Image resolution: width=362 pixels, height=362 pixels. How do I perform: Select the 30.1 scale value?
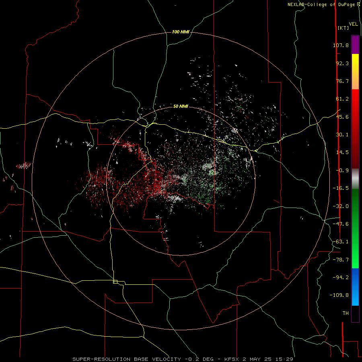[342, 135]
